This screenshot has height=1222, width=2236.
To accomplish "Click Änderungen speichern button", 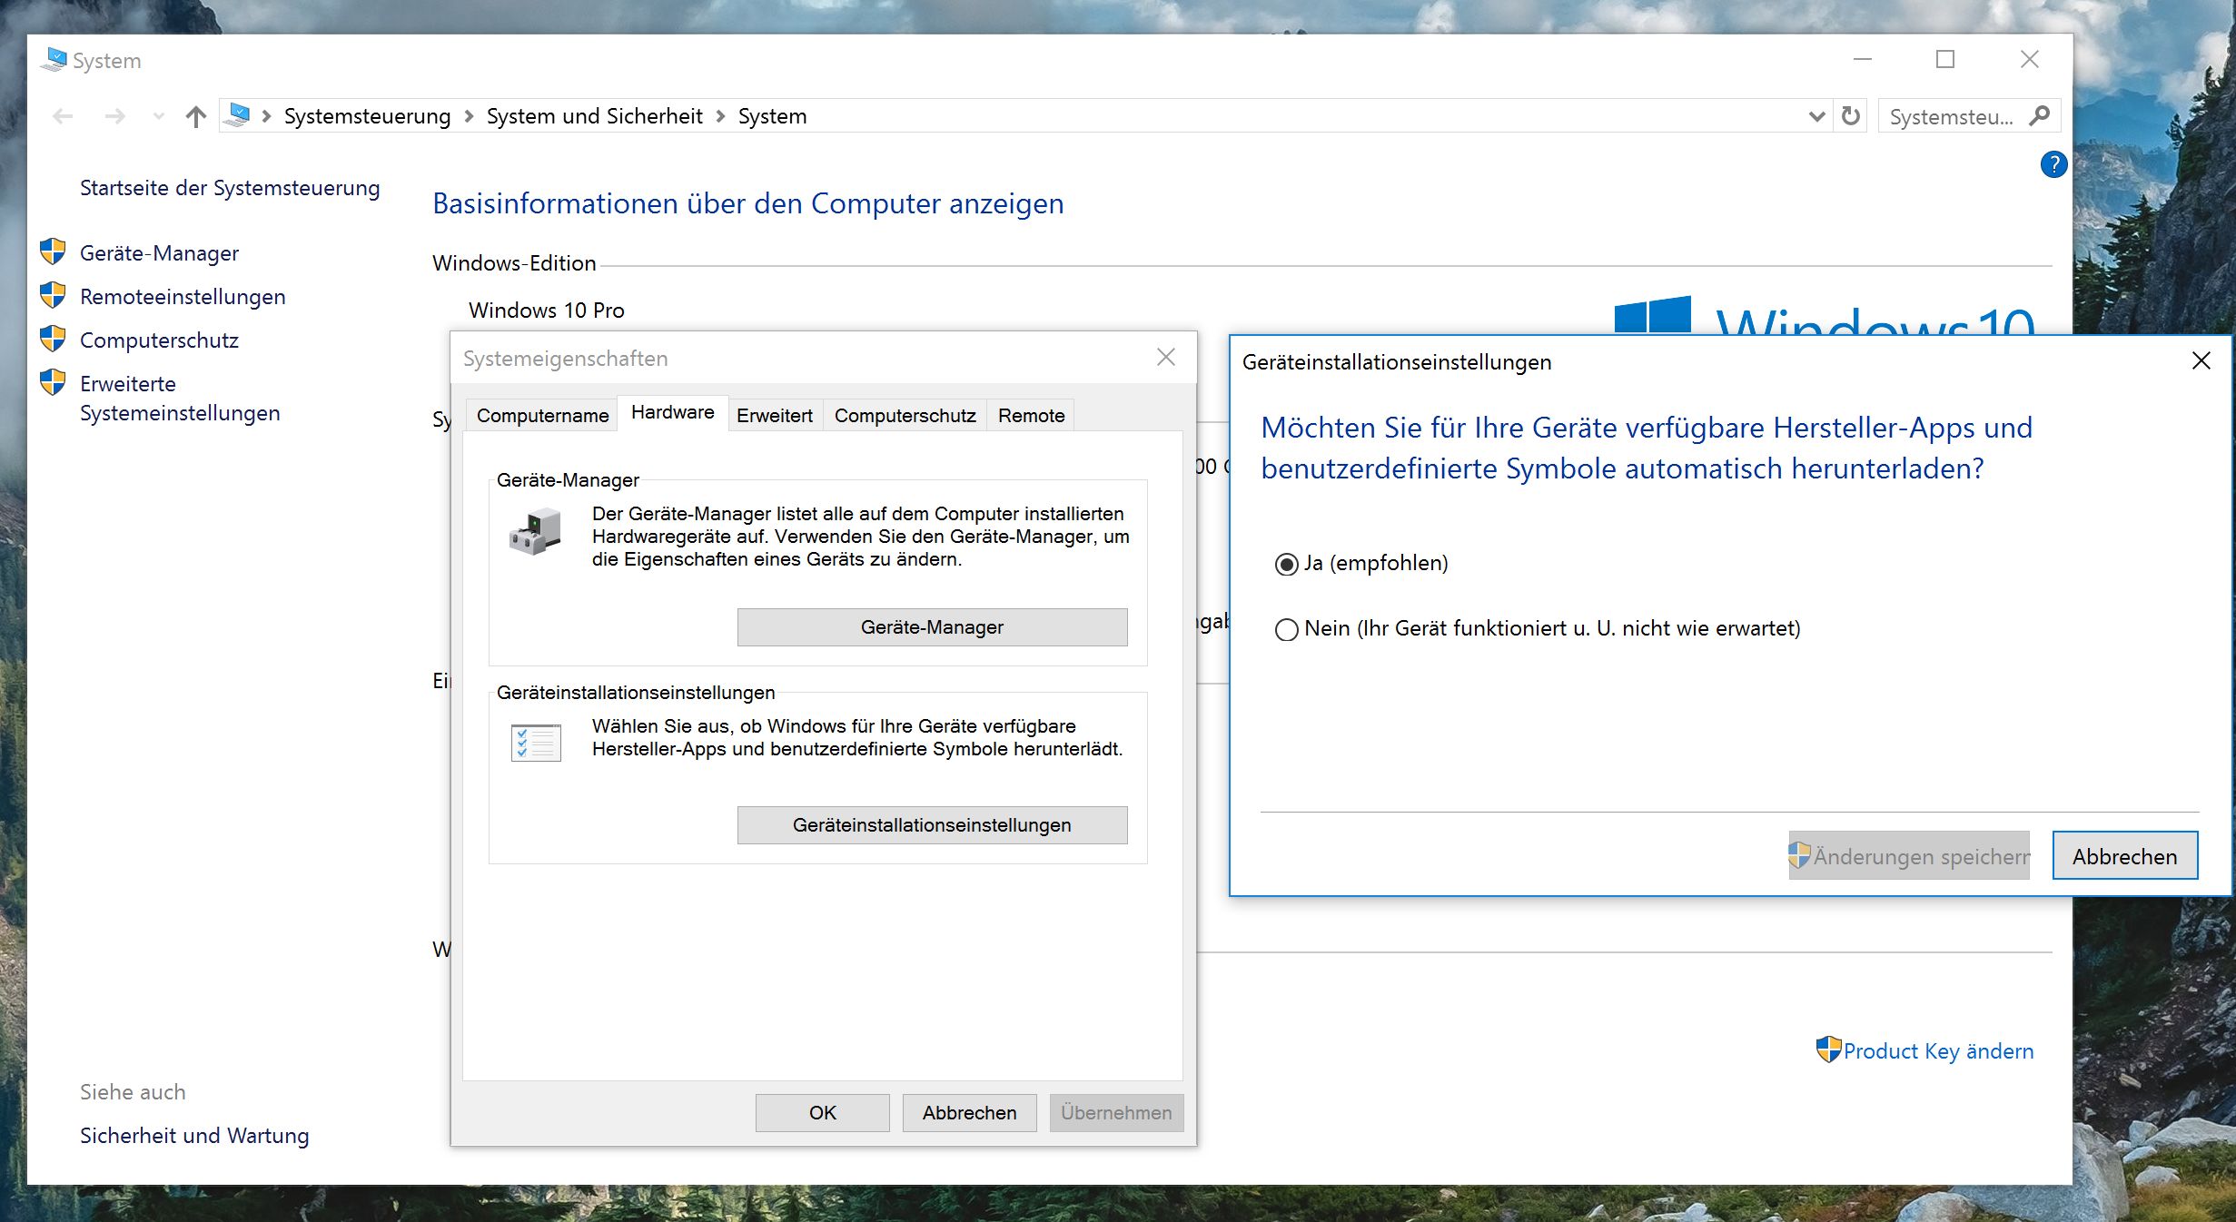I will point(1909,856).
